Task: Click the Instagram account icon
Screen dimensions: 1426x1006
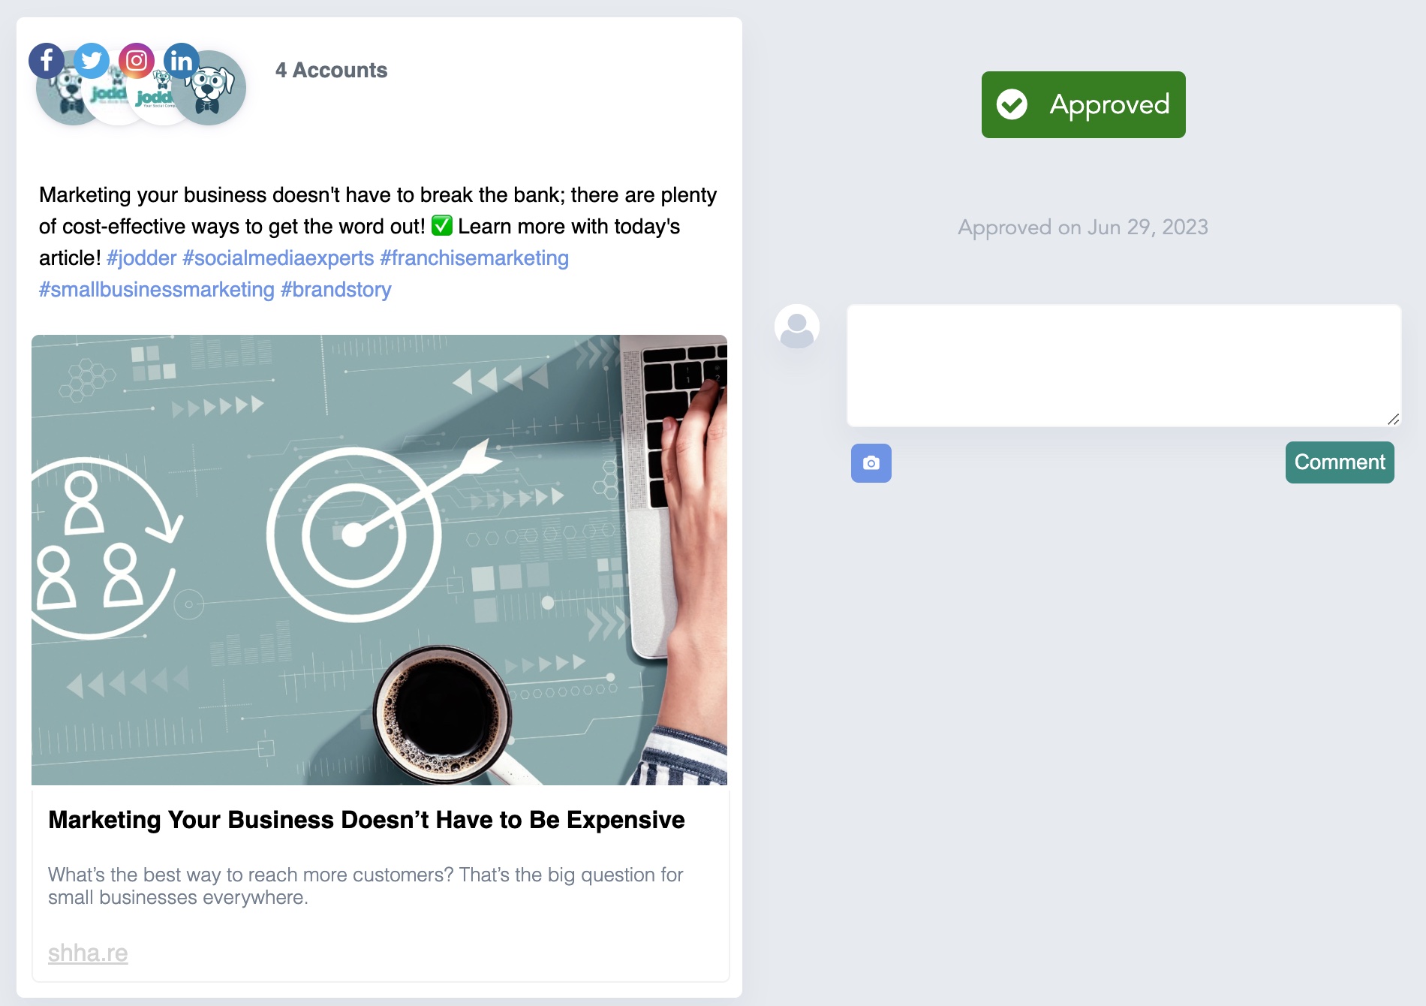Action: tap(137, 61)
